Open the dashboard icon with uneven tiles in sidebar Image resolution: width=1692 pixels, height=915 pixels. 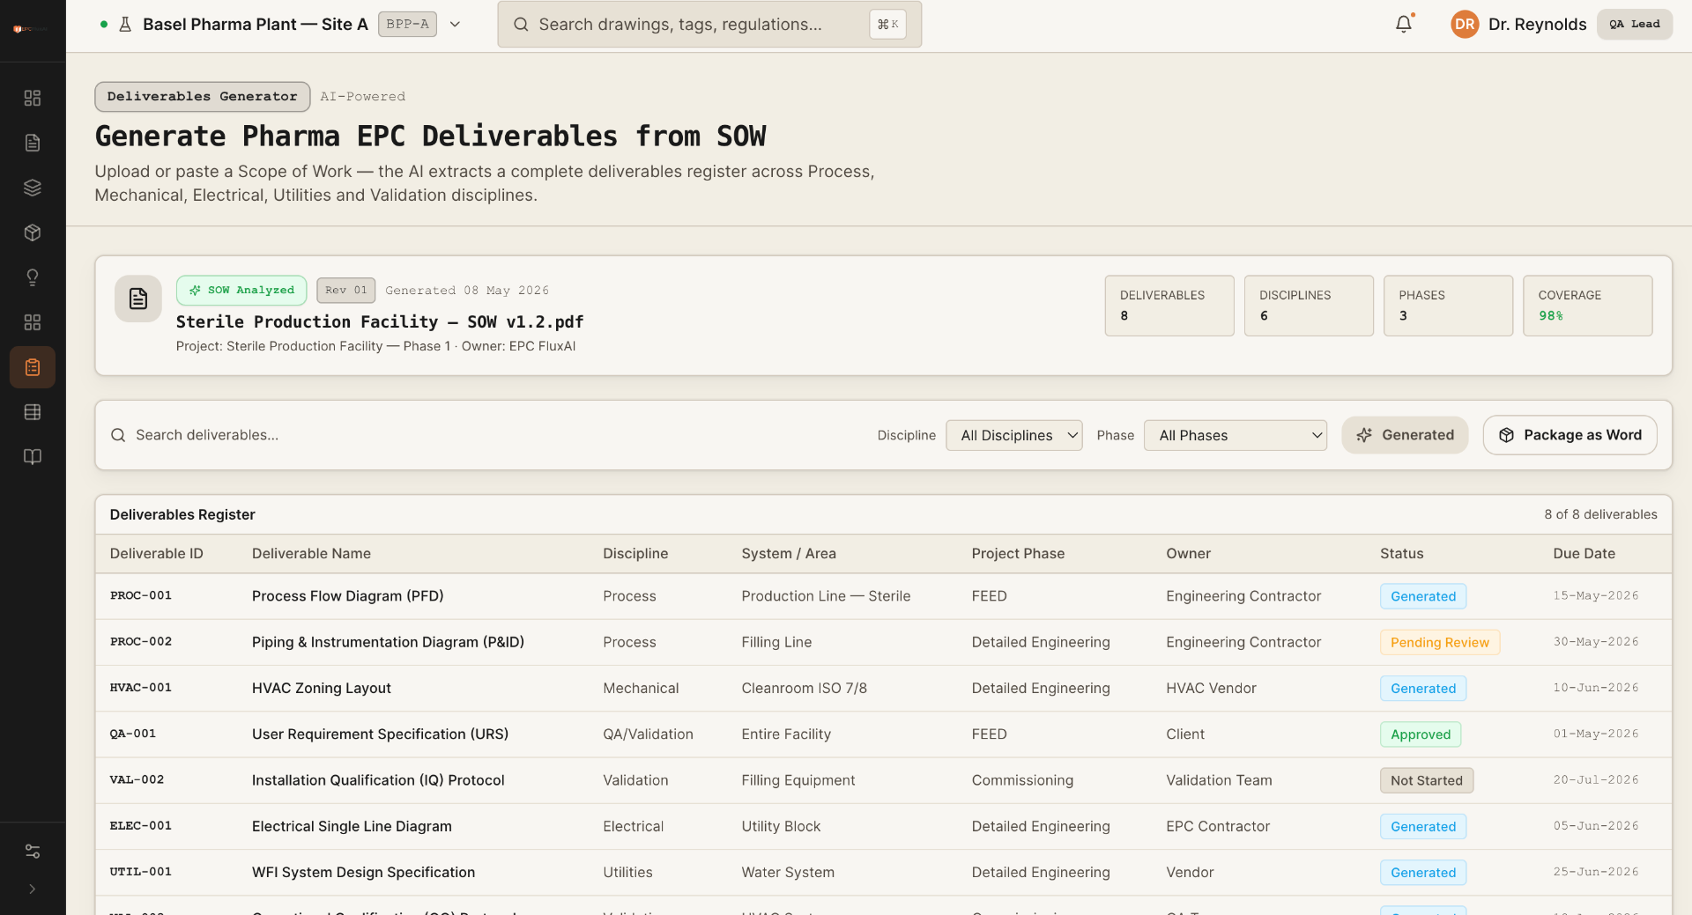click(33, 98)
